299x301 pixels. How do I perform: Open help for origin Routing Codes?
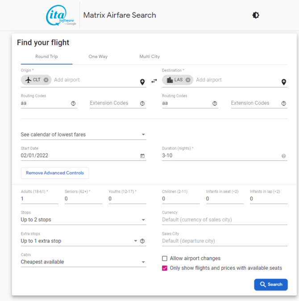(x=73, y=104)
